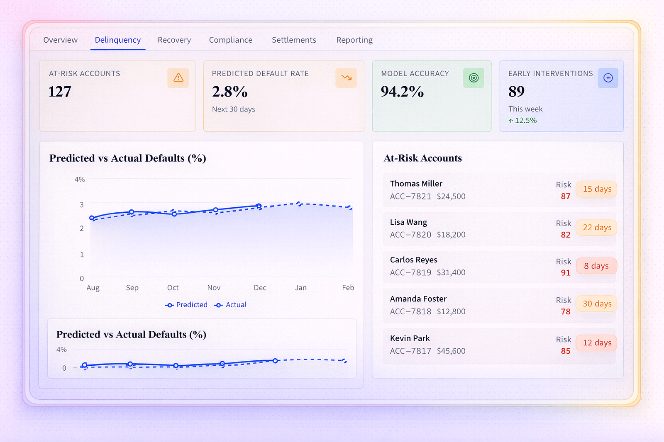Click the circle icon on Early Interventions card

coord(608,78)
